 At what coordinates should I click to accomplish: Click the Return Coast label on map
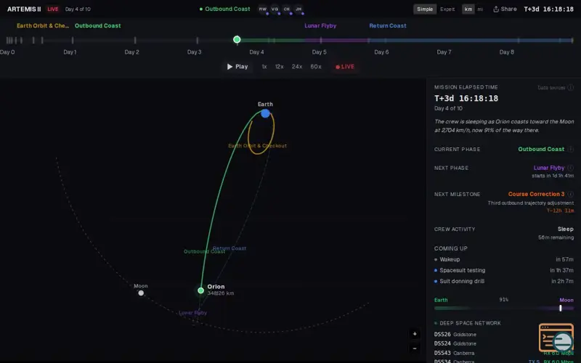point(229,248)
